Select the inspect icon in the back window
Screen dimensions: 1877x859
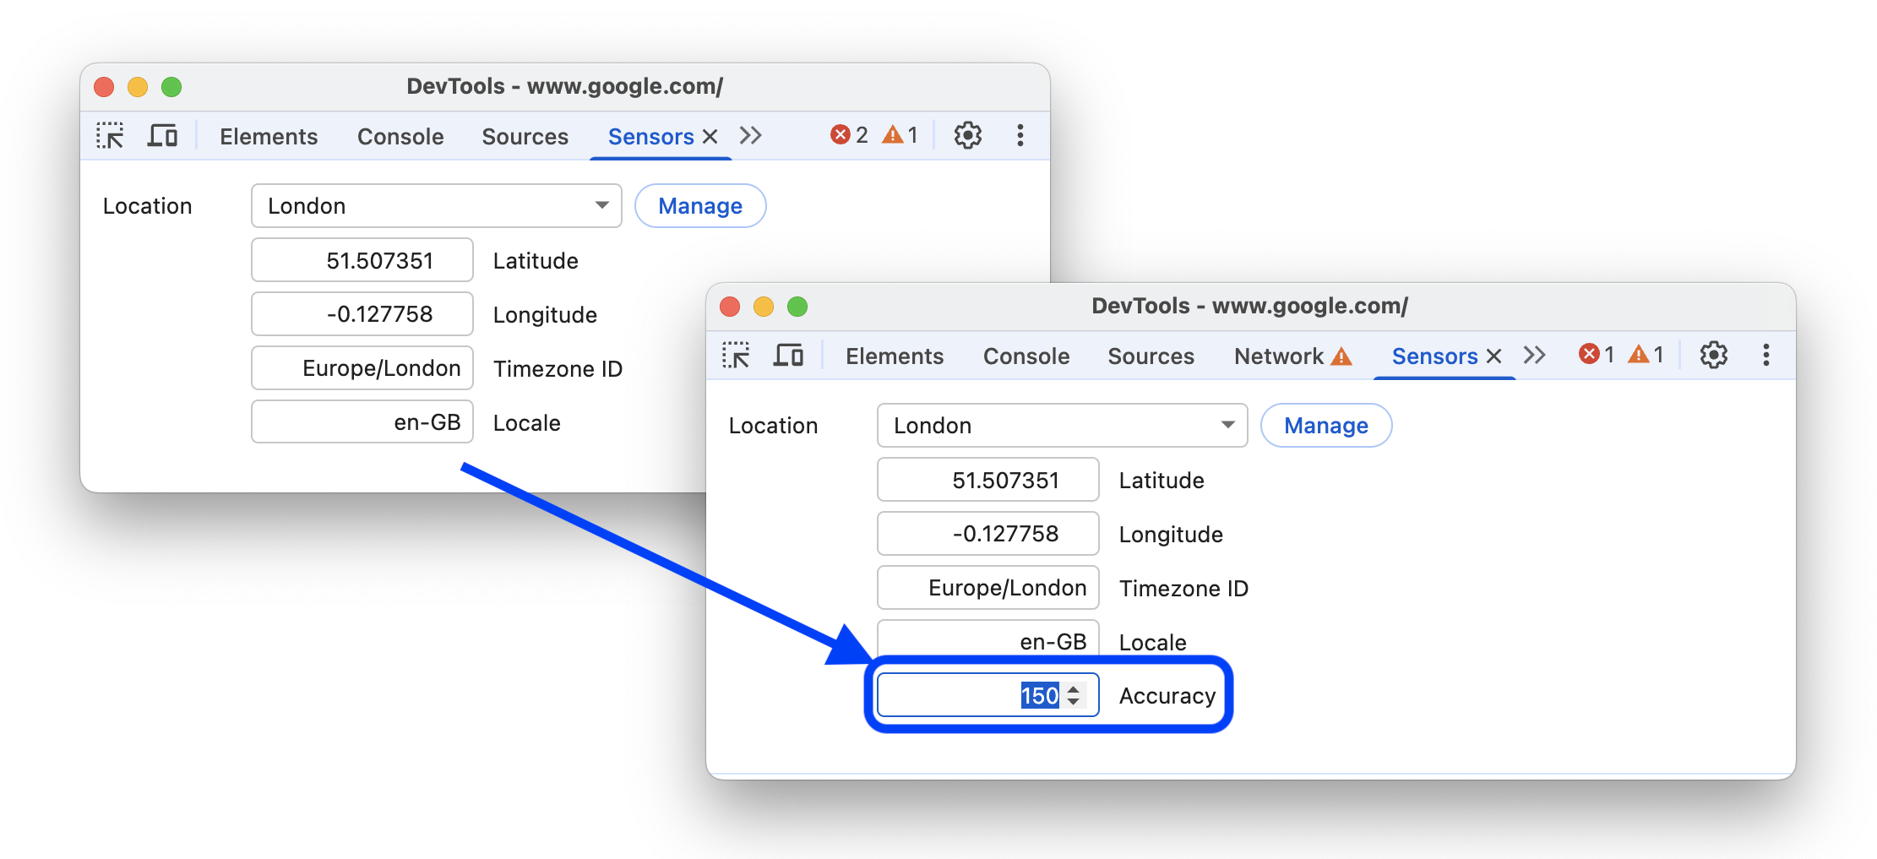point(110,135)
